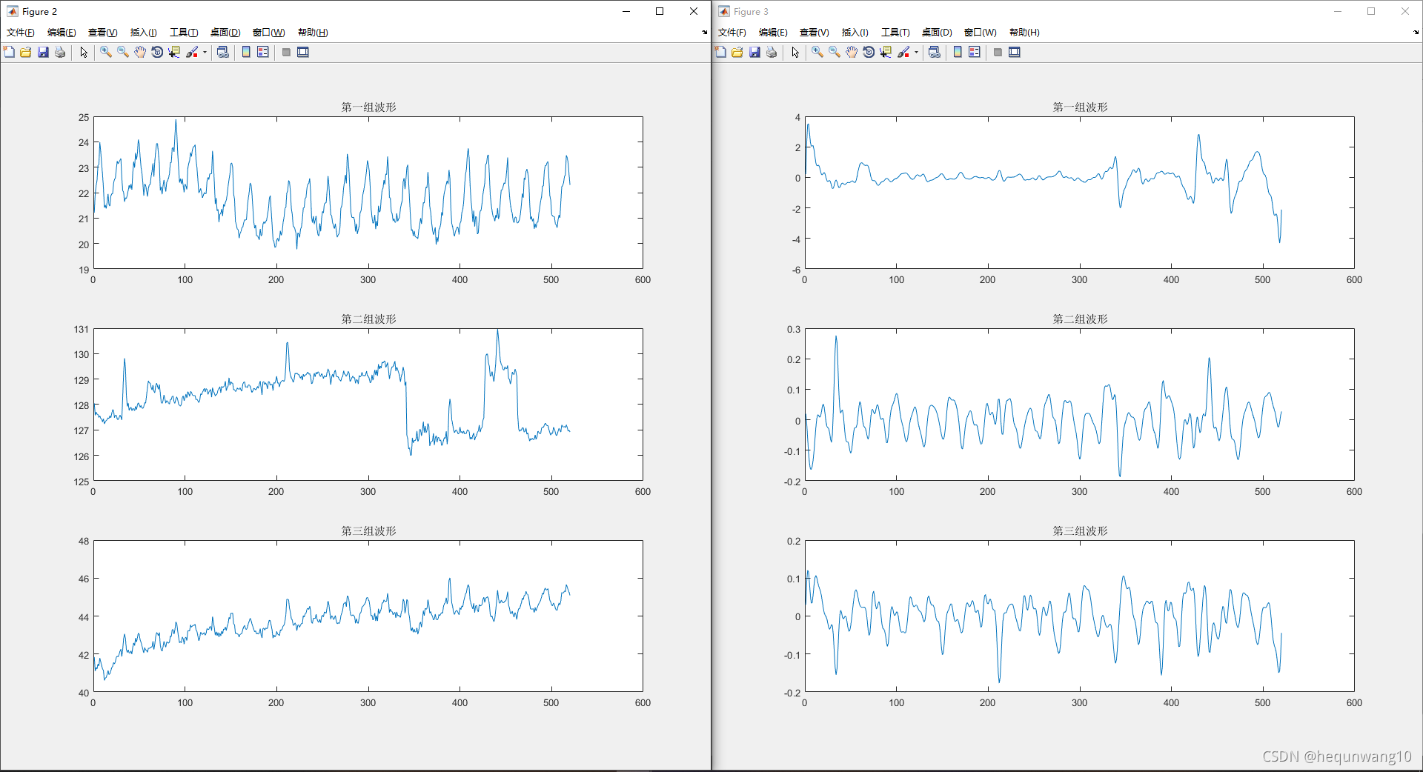
Task: Open 帮助(H) menu in Figure 2
Action: point(313,33)
